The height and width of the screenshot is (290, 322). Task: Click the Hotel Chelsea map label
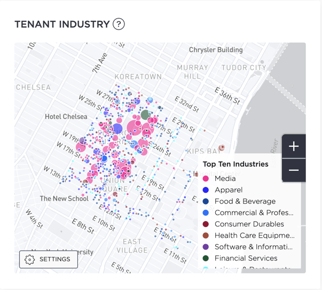[x=66, y=116]
